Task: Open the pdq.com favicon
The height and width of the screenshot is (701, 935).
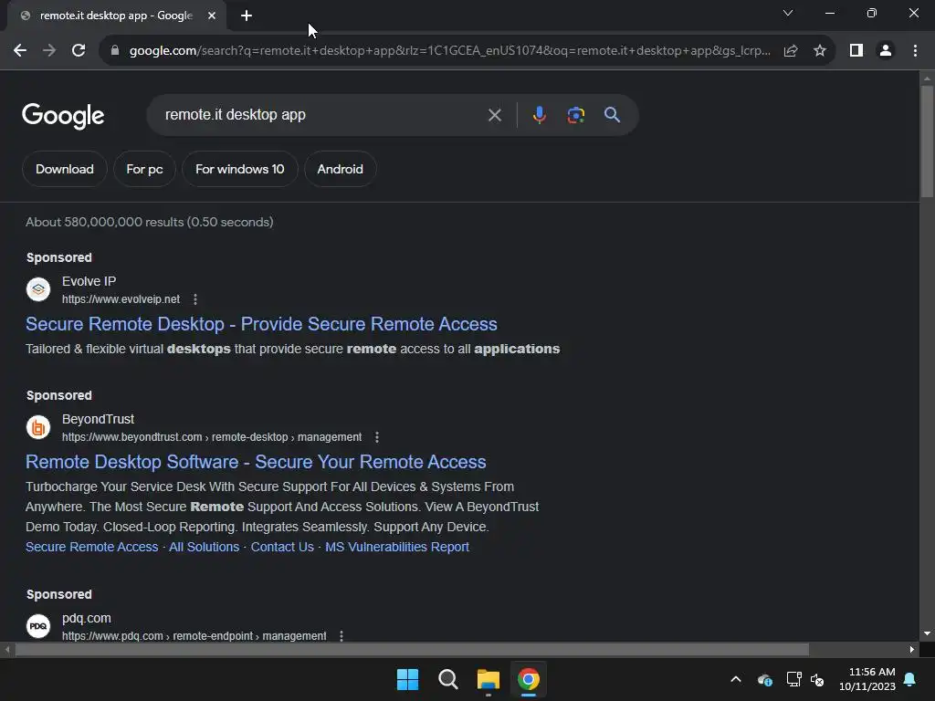Action: click(x=38, y=626)
